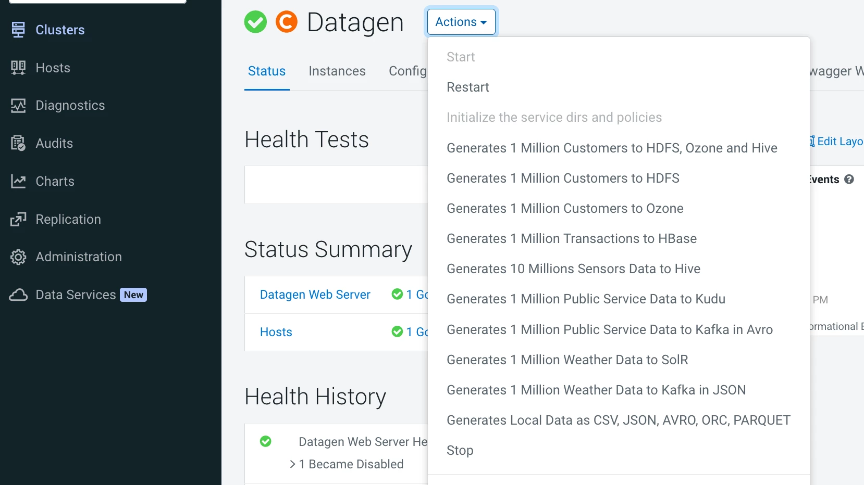Click the Hosts sidebar icon
Image resolution: width=864 pixels, height=485 pixels.
tap(18, 68)
